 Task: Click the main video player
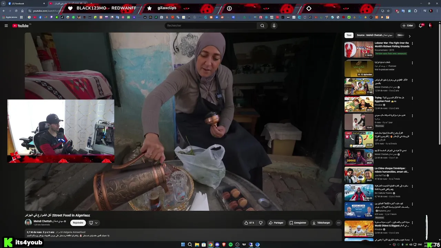[x=183, y=122]
